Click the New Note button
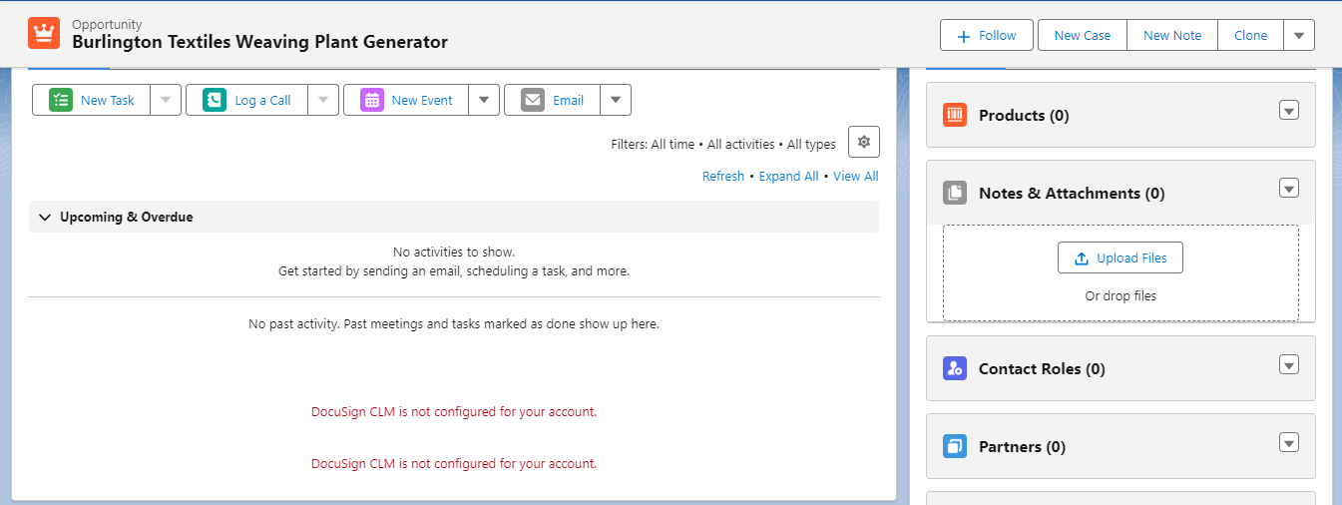 click(x=1172, y=35)
